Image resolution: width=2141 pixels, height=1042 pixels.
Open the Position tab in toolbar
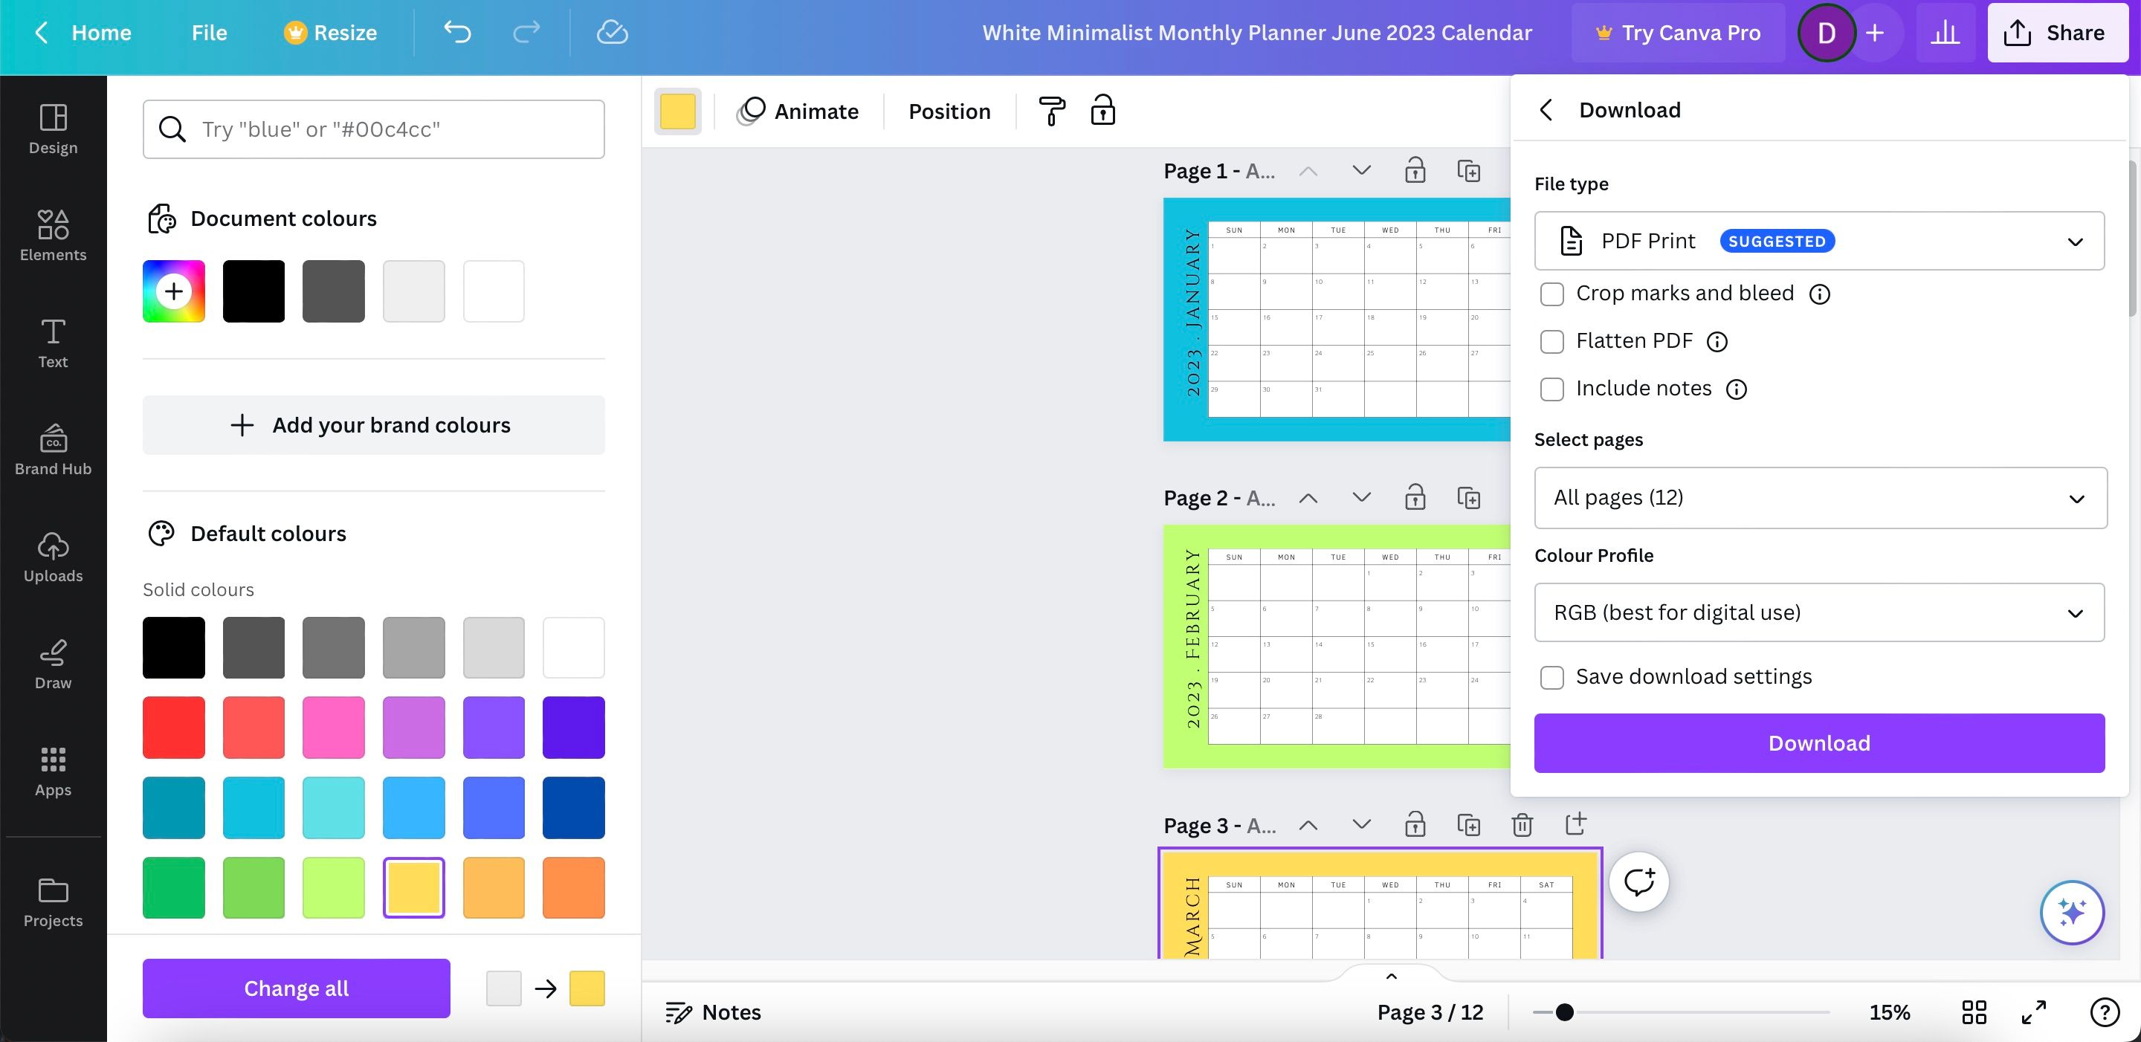click(949, 111)
